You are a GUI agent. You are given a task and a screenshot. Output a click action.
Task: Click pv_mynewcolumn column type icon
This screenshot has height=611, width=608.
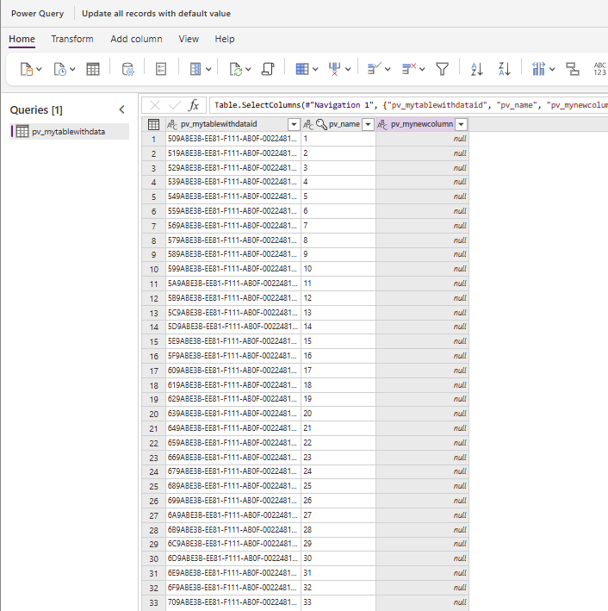click(x=382, y=125)
